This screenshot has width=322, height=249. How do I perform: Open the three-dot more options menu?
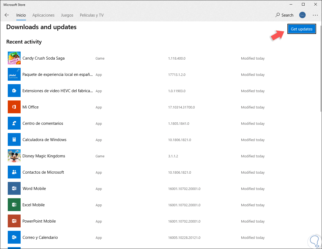315,15
